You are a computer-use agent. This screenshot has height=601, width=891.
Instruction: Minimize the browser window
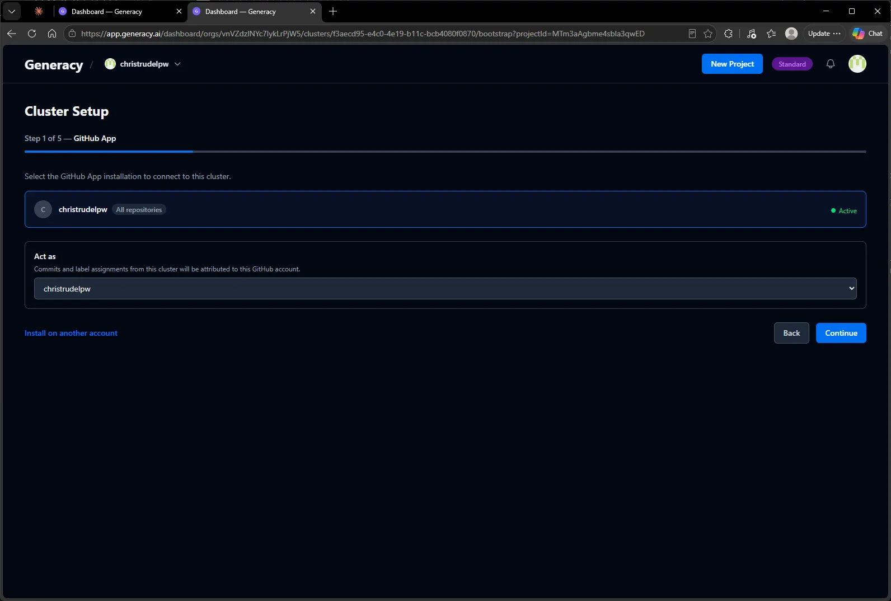(826, 11)
